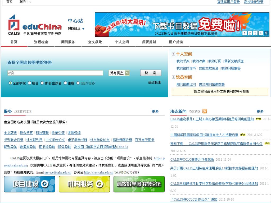
Task: Open the 收录引证 service link
Action: tap(58, 133)
